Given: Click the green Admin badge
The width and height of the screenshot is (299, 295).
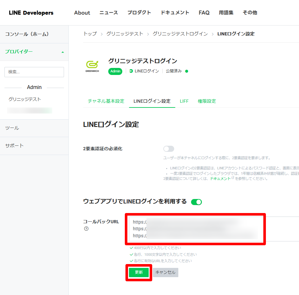Looking at the screenshot, I should click(x=115, y=71).
